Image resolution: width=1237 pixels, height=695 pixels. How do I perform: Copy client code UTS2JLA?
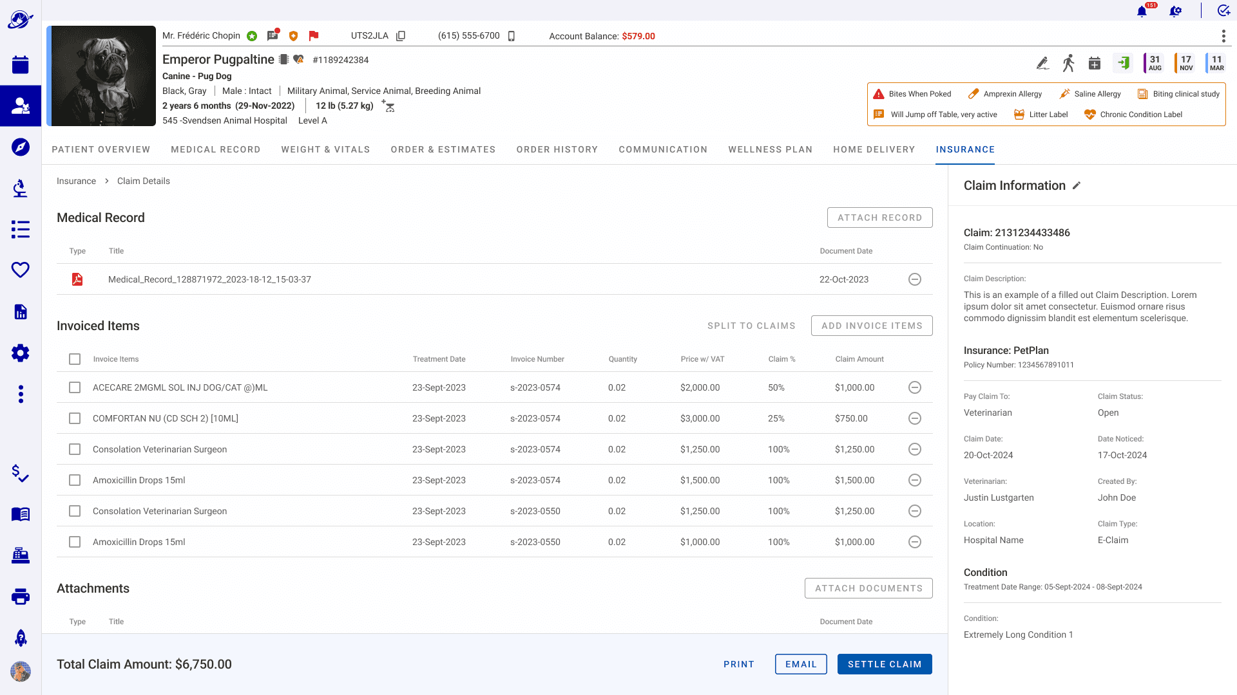(401, 36)
